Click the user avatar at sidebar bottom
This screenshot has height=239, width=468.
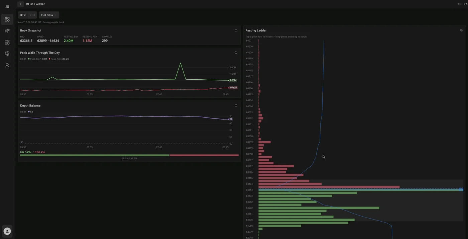click(x=7, y=231)
